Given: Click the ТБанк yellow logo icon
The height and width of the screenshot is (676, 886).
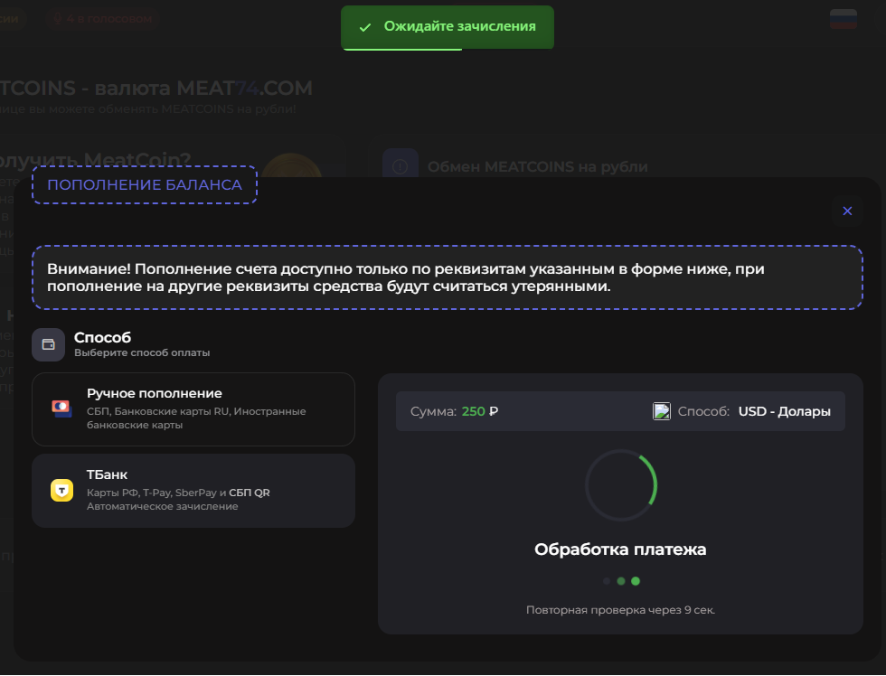Looking at the screenshot, I should coord(62,490).
